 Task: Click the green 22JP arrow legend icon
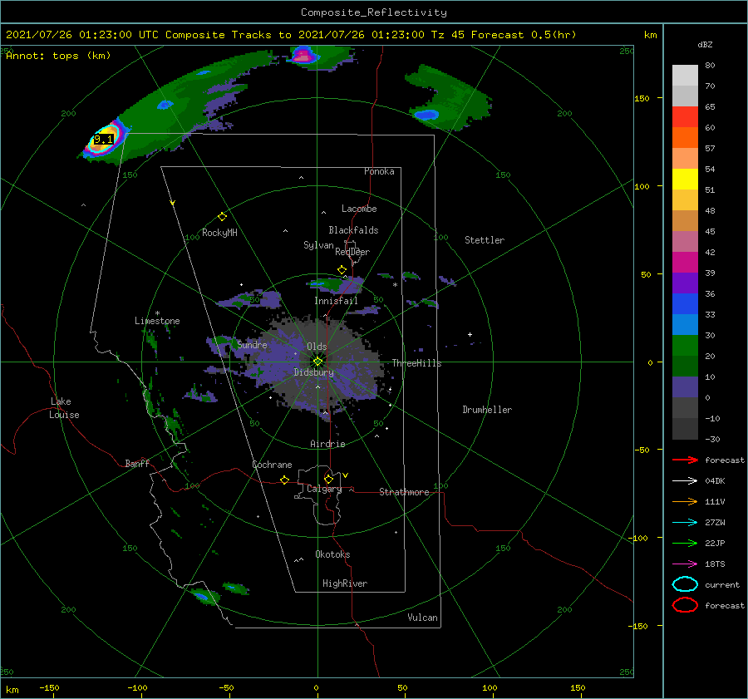685,543
